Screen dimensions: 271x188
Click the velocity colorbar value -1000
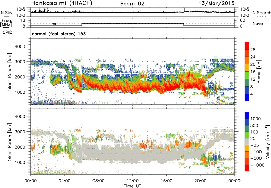[x=257, y=165]
